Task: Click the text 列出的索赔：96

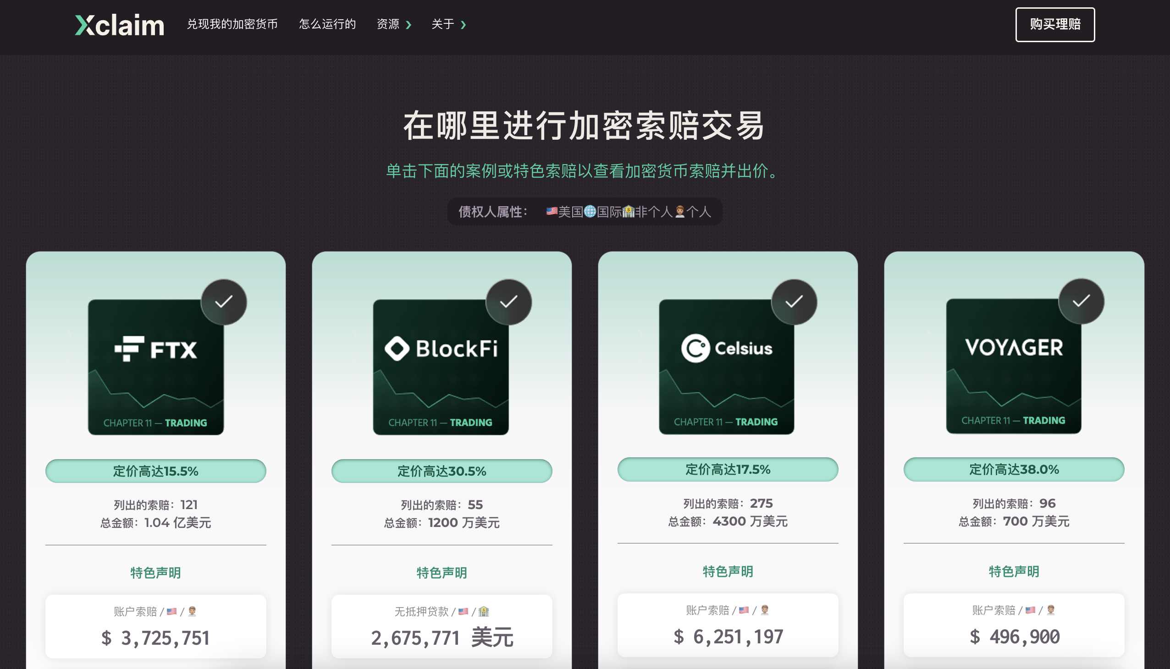Action: click(x=1014, y=504)
